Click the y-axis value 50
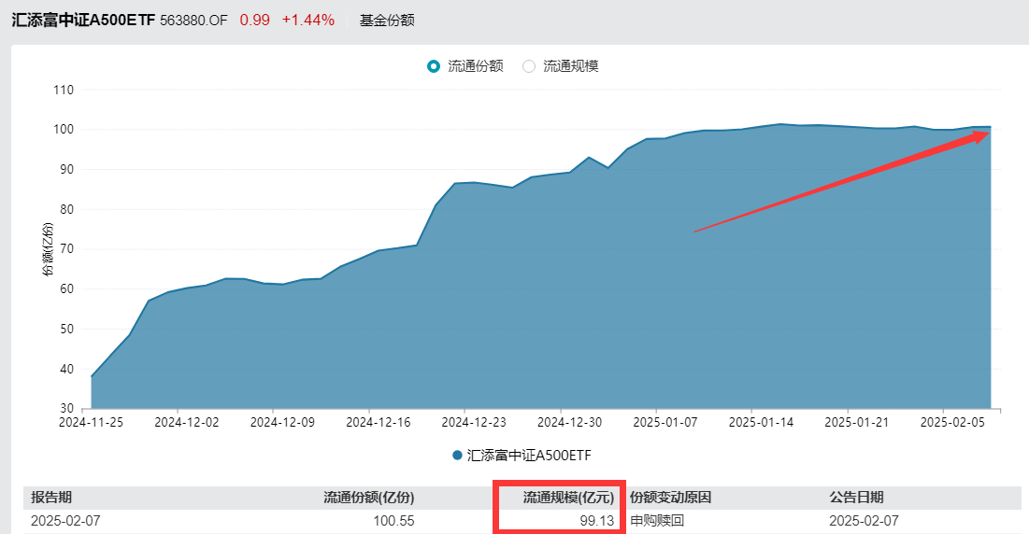1029x534 pixels. tap(67, 329)
